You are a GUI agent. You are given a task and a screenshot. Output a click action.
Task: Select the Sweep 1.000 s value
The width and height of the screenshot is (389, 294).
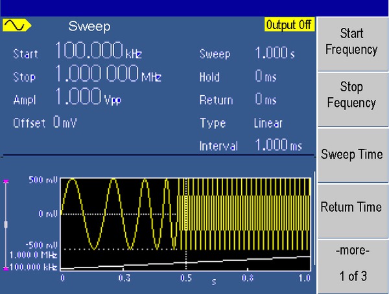(275, 54)
